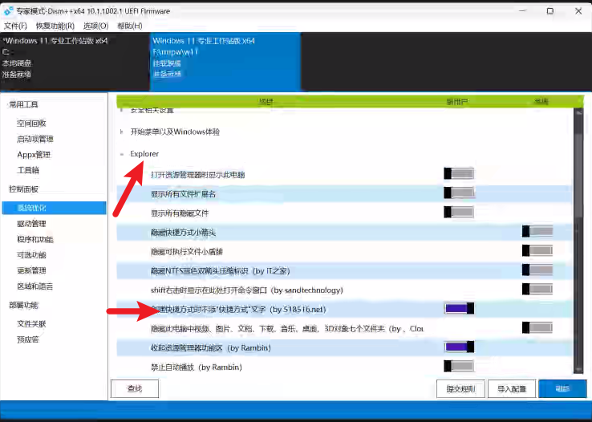
Task: Expand 开始菜单以及Windows体验 section
Action: click(122, 132)
